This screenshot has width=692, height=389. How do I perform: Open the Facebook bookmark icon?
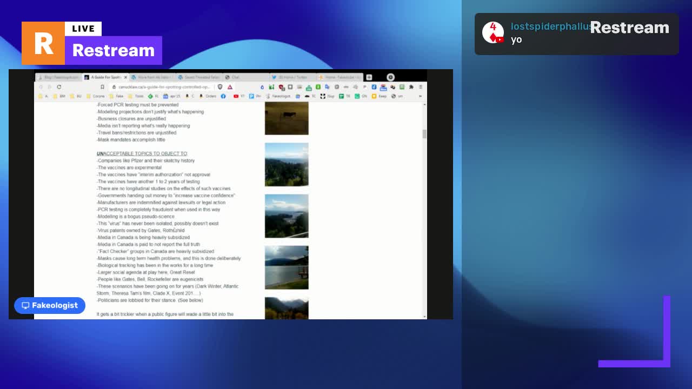223,96
